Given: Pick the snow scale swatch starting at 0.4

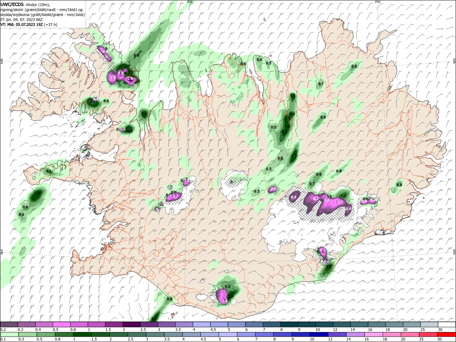Looking at the screenshot, I should point(44,324).
